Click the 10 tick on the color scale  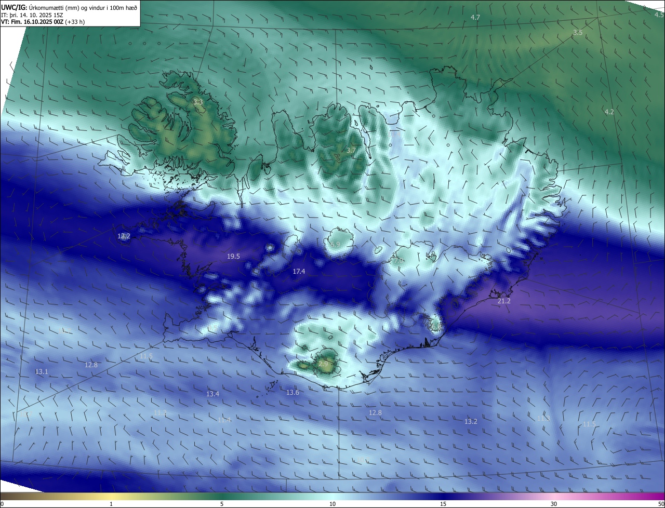tap(332, 504)
